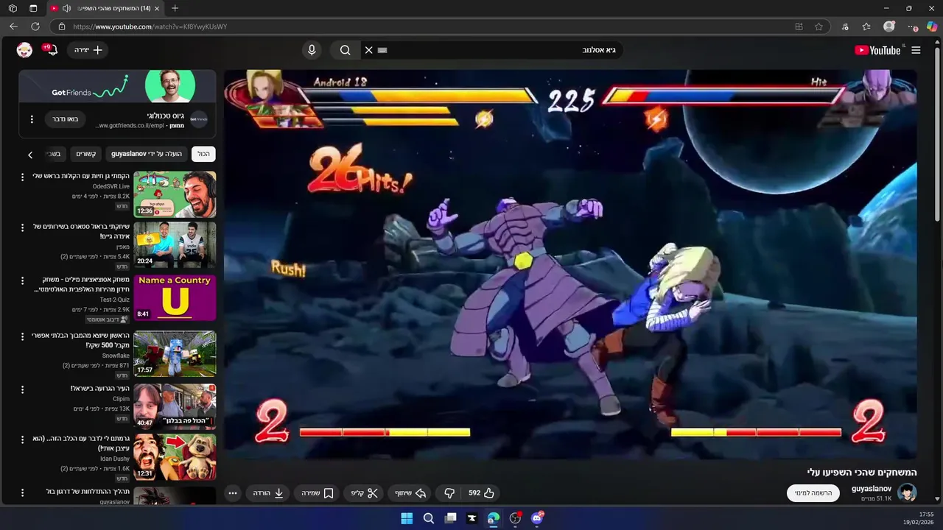Open the GotFriends ad banner image

tap(117, 86)
